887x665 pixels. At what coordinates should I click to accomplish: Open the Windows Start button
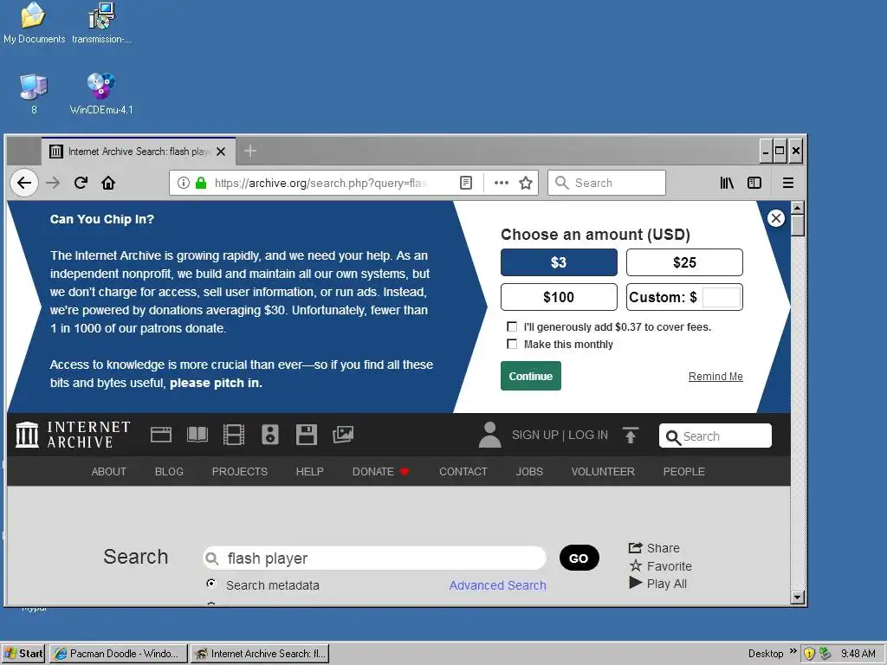(23, 654)
